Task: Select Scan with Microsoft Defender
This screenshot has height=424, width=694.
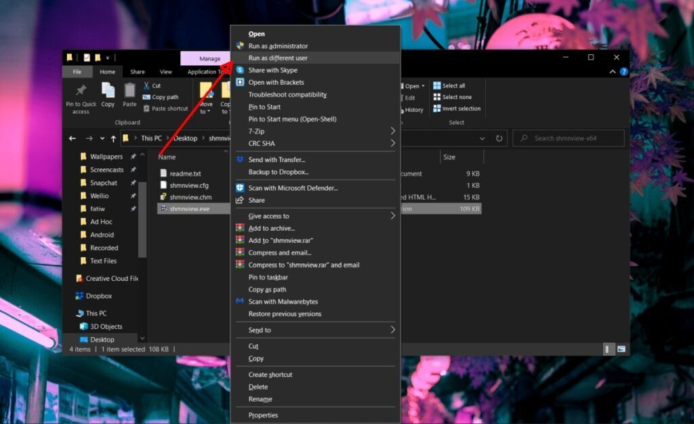Action: [293, 188]
